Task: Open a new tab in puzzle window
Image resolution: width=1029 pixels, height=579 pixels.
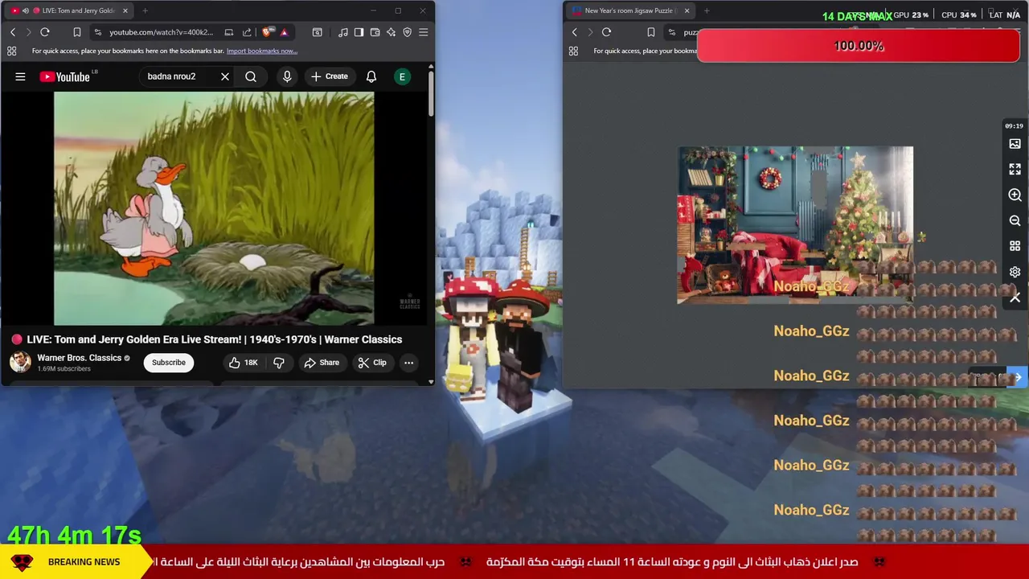Action: click(x=707, y=10)
